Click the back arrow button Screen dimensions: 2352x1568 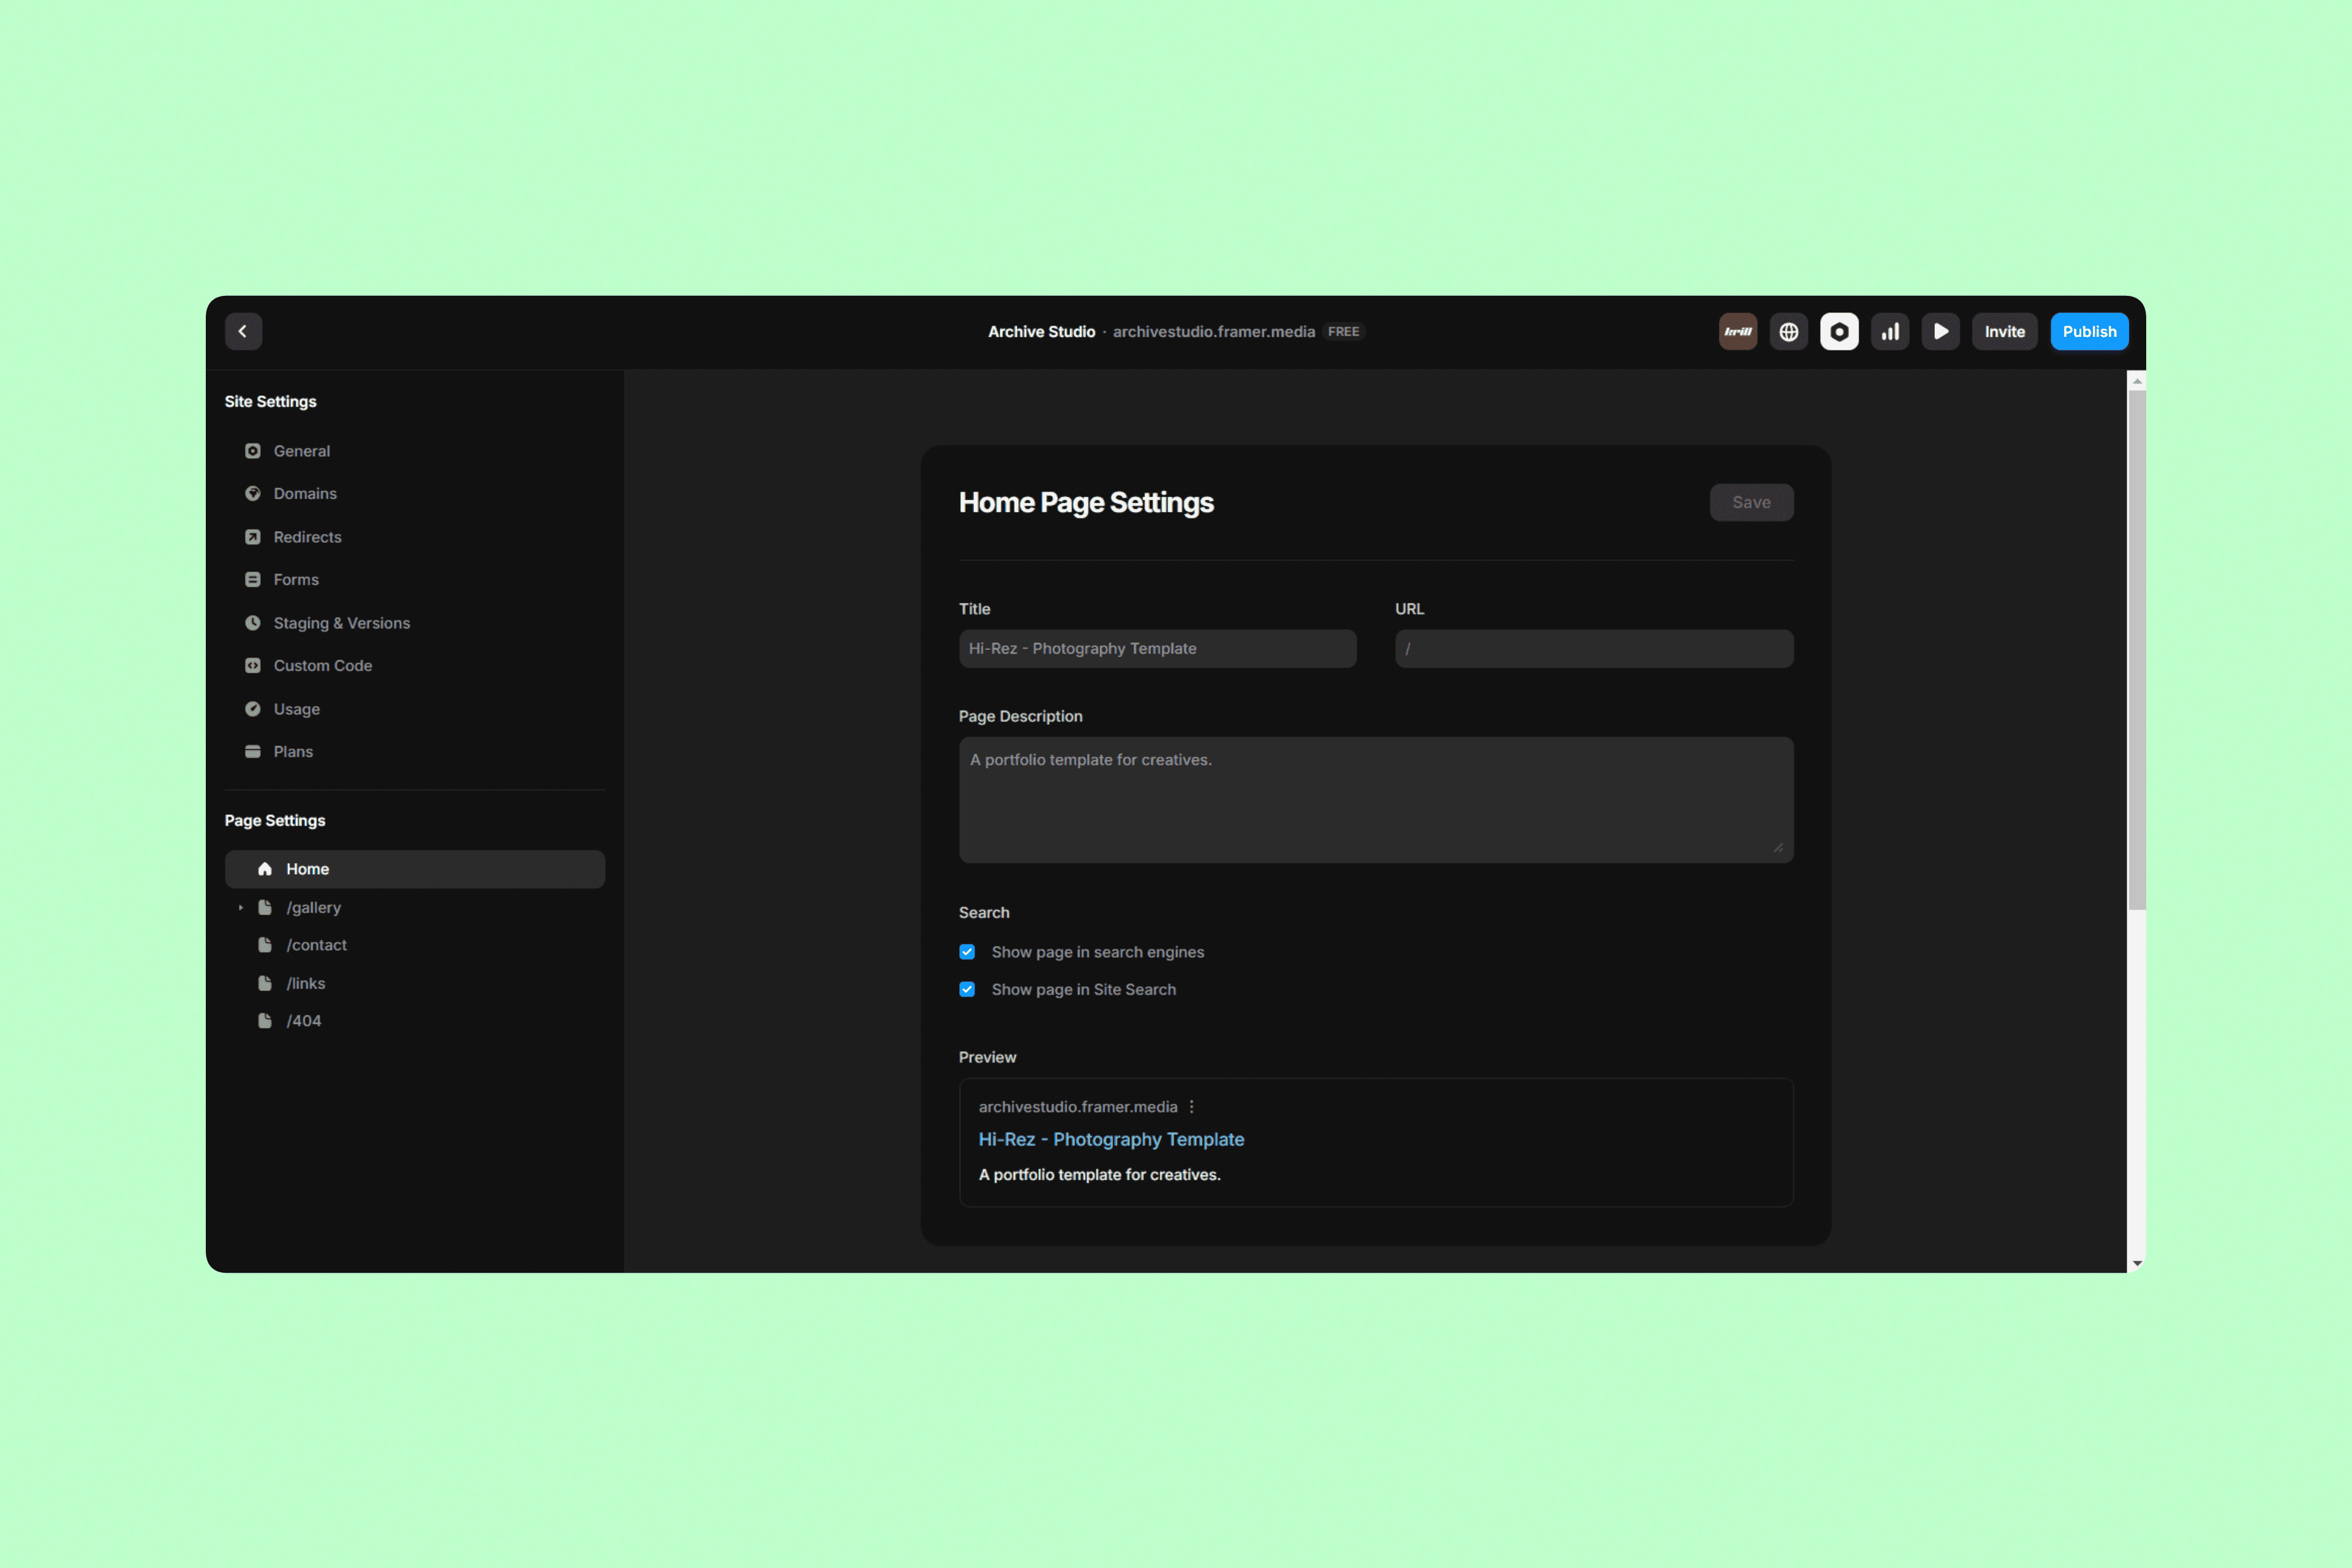(243, 331)
